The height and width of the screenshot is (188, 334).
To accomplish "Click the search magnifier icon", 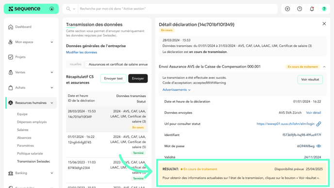I will tap(68, 9).
